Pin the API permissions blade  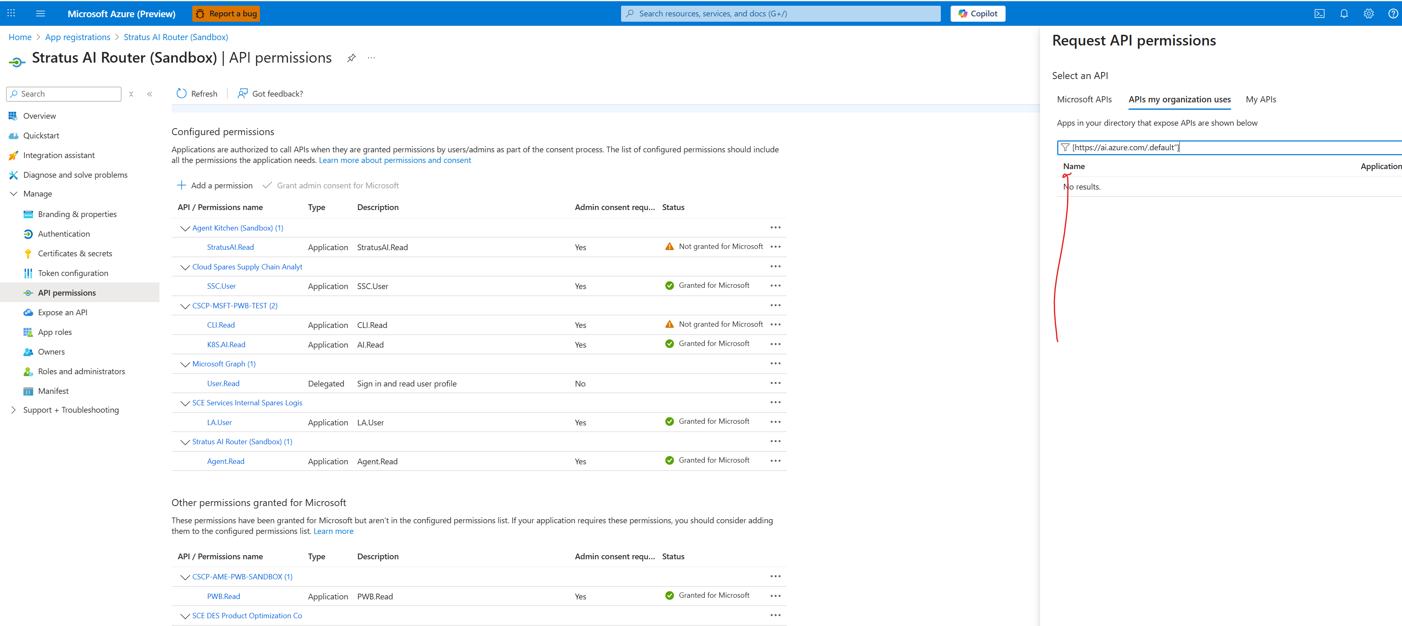(x=352, y=58)
